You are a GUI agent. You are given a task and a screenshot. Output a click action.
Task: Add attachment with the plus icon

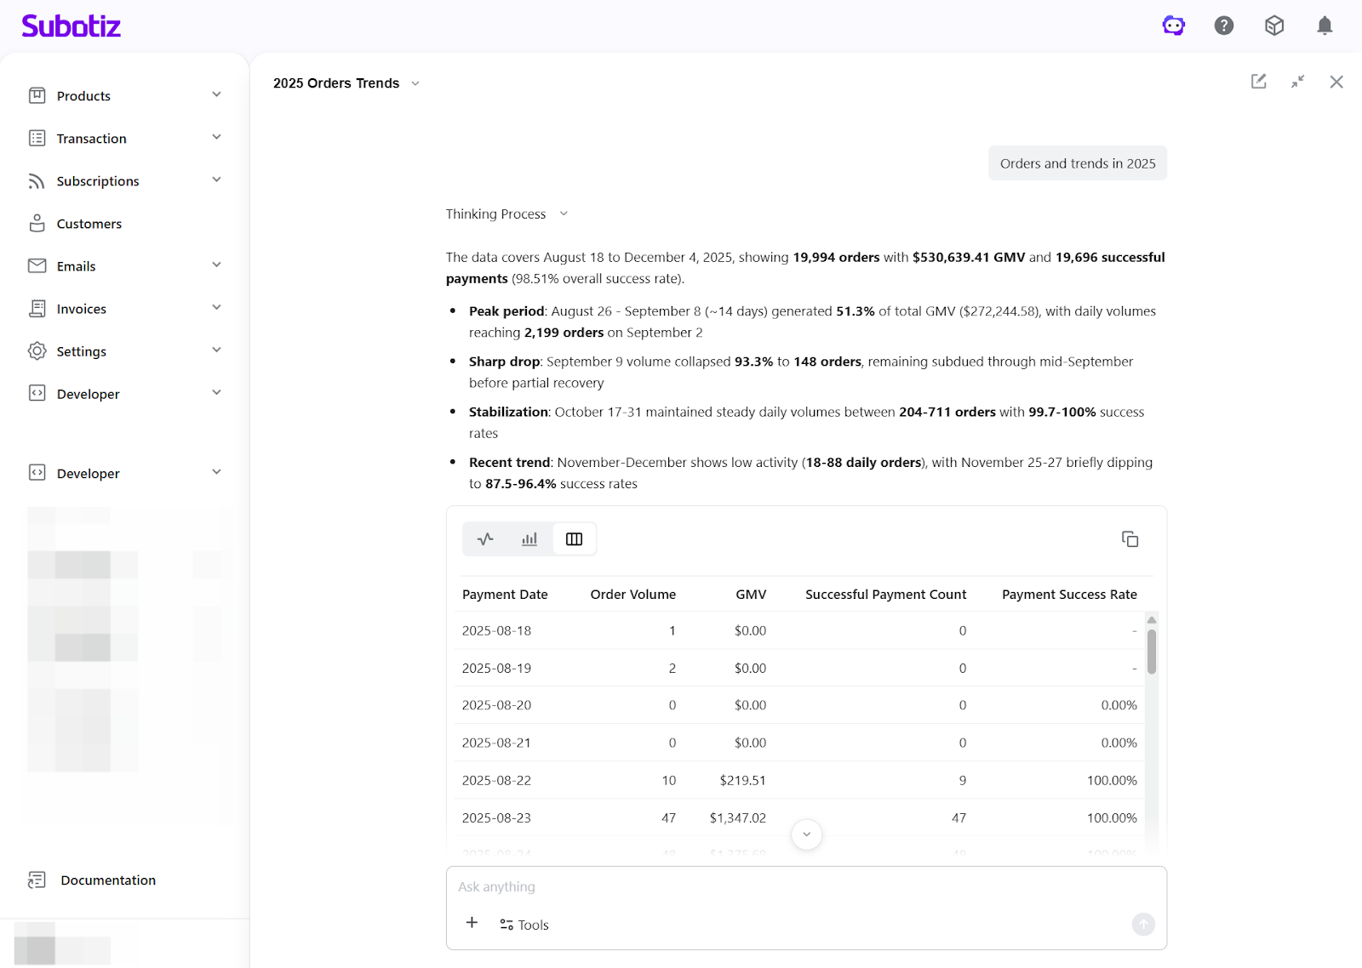[x=472, y=923]
